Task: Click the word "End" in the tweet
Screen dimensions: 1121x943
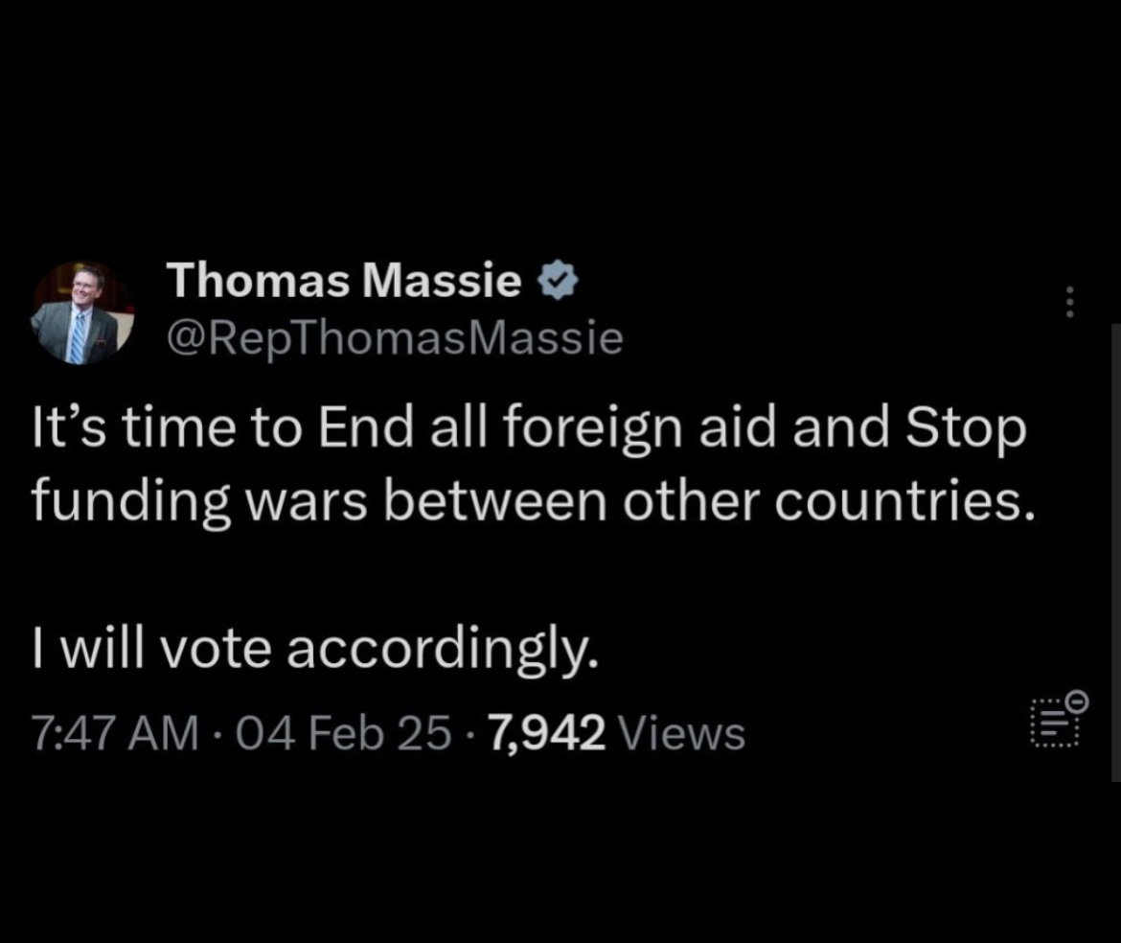Action: pyautogui.click(x=366, y=426)
